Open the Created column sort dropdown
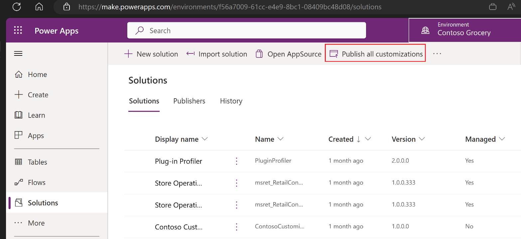This screenshot has height=239, width=521. pos(368,139)
